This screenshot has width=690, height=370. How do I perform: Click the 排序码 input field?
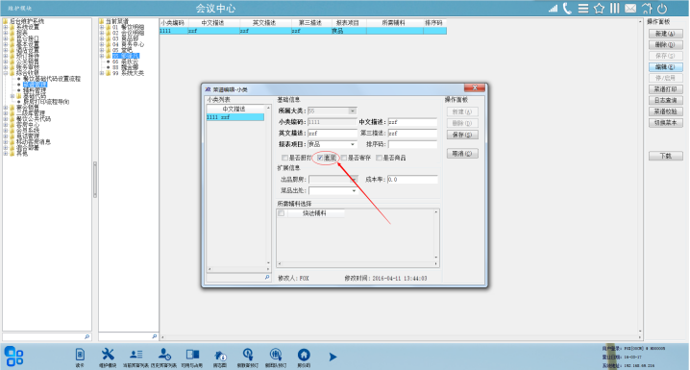412,144
